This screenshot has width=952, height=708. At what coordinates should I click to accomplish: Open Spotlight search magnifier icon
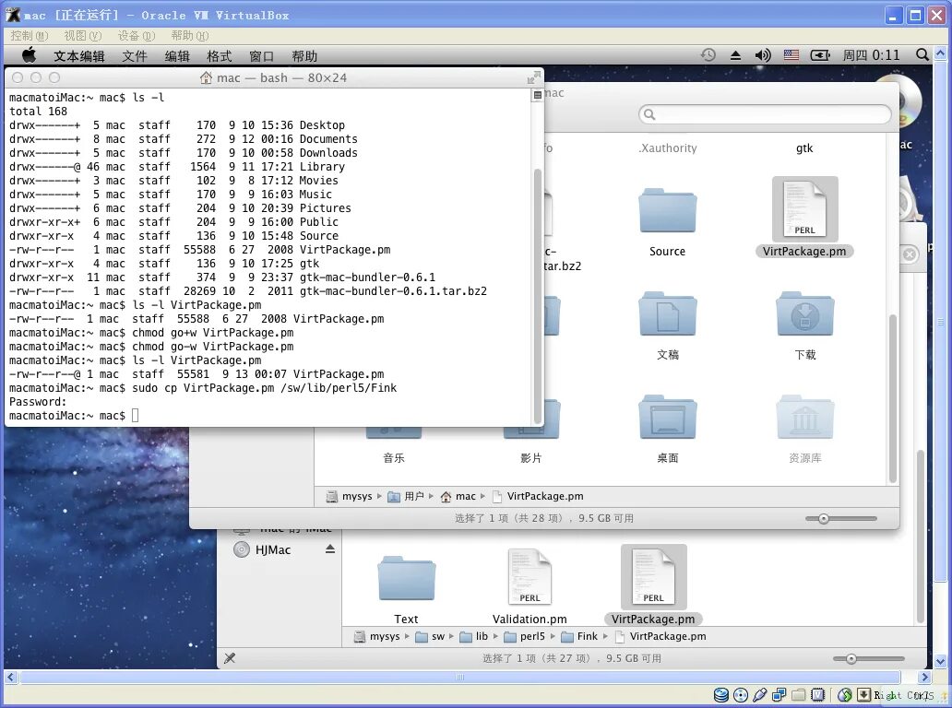[x=922, y=55]
